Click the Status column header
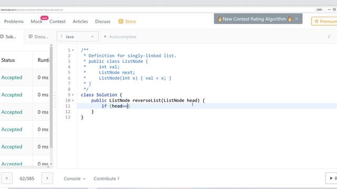This screenshot has width=337, height=189. (8, 60)
